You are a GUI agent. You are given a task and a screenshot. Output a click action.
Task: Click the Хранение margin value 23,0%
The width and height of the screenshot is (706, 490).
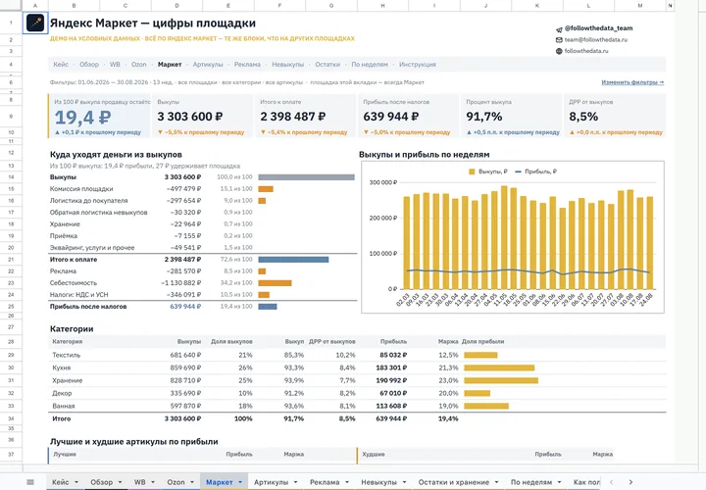coord(448,380)
